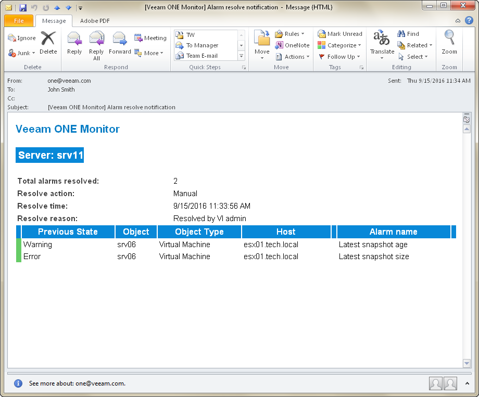Select the Latest snapshot age alarm
The height and width of the screenshot is (397, 479).
click(x=373, y=245)
